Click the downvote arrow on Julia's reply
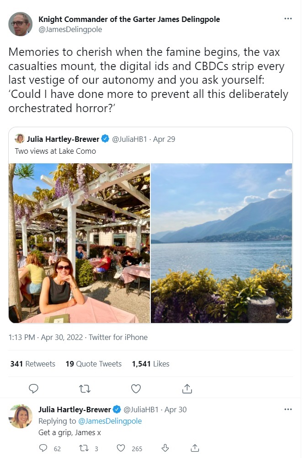303x458 pixels. pyautogui.click(x=165, y=448)
